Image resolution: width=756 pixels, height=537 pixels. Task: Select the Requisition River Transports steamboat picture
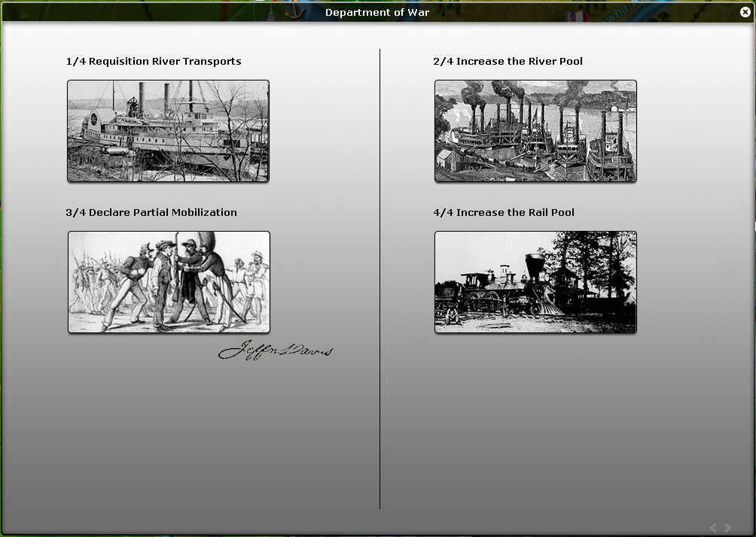pyautogui.click(x=168, y=131)
